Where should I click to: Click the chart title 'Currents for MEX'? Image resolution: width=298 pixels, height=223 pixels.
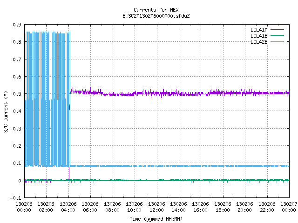click(x=156, y=10)
